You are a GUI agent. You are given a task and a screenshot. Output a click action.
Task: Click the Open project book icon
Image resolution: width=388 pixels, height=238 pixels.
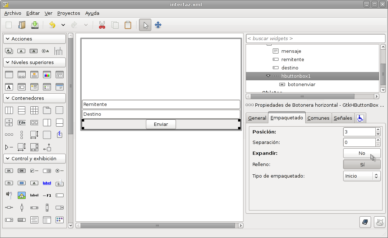click(22, 25)
